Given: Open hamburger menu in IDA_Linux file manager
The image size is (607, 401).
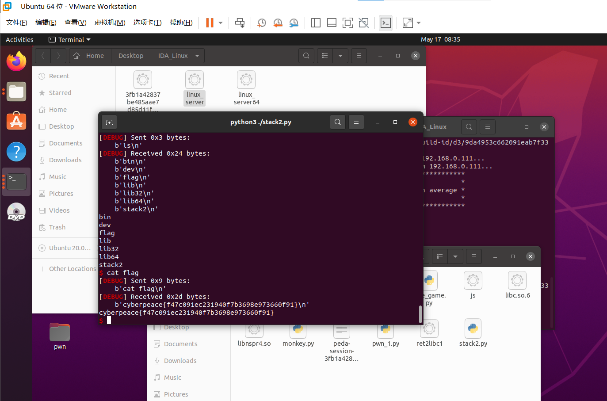Looking at the screenshot, I should tap(359, 56).
